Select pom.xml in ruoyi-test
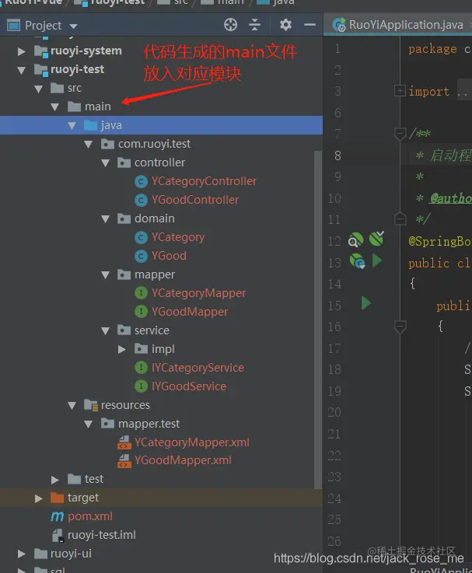 (x=90, y=516)
